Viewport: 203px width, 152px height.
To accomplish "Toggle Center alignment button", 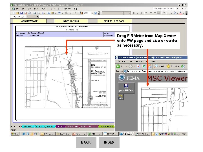I will coord(151,13).
